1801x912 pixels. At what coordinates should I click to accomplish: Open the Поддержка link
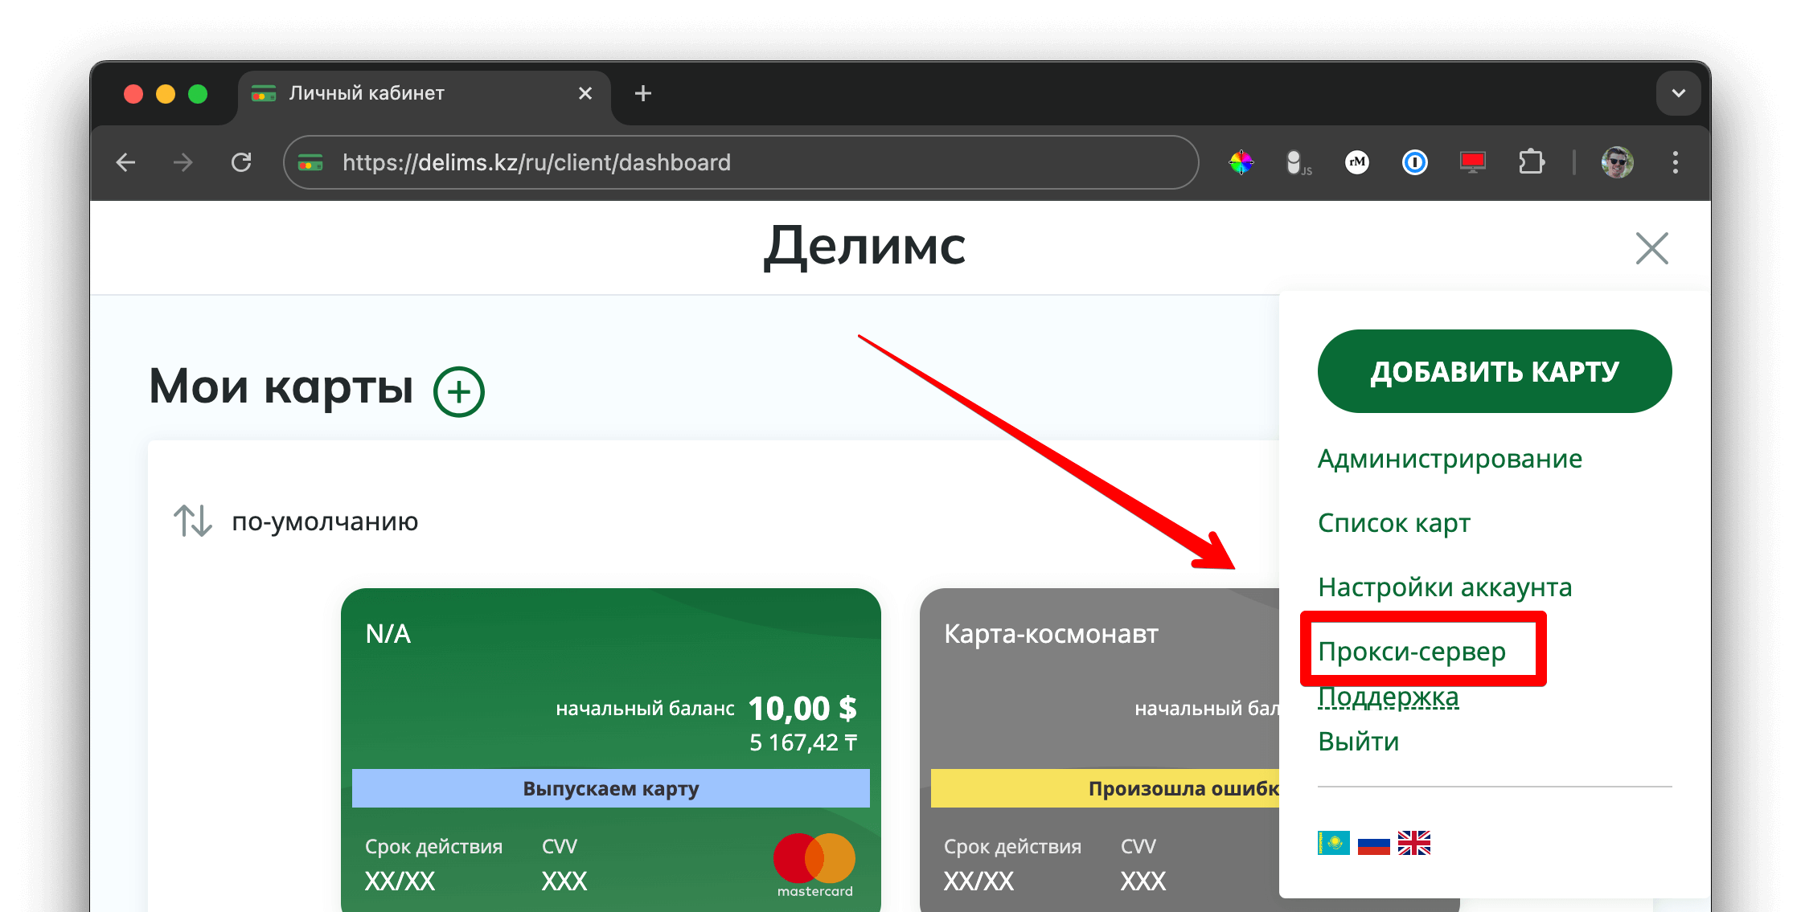[1388, 697]
